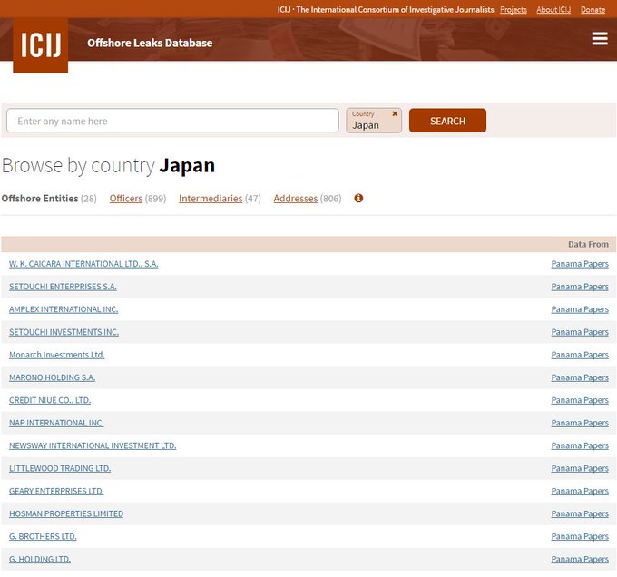The height and width of the screenshot is (577, 617).
Task: Open SETOUCHI INVESTMENTS INC. entity
Action: (x=64, y=332)
